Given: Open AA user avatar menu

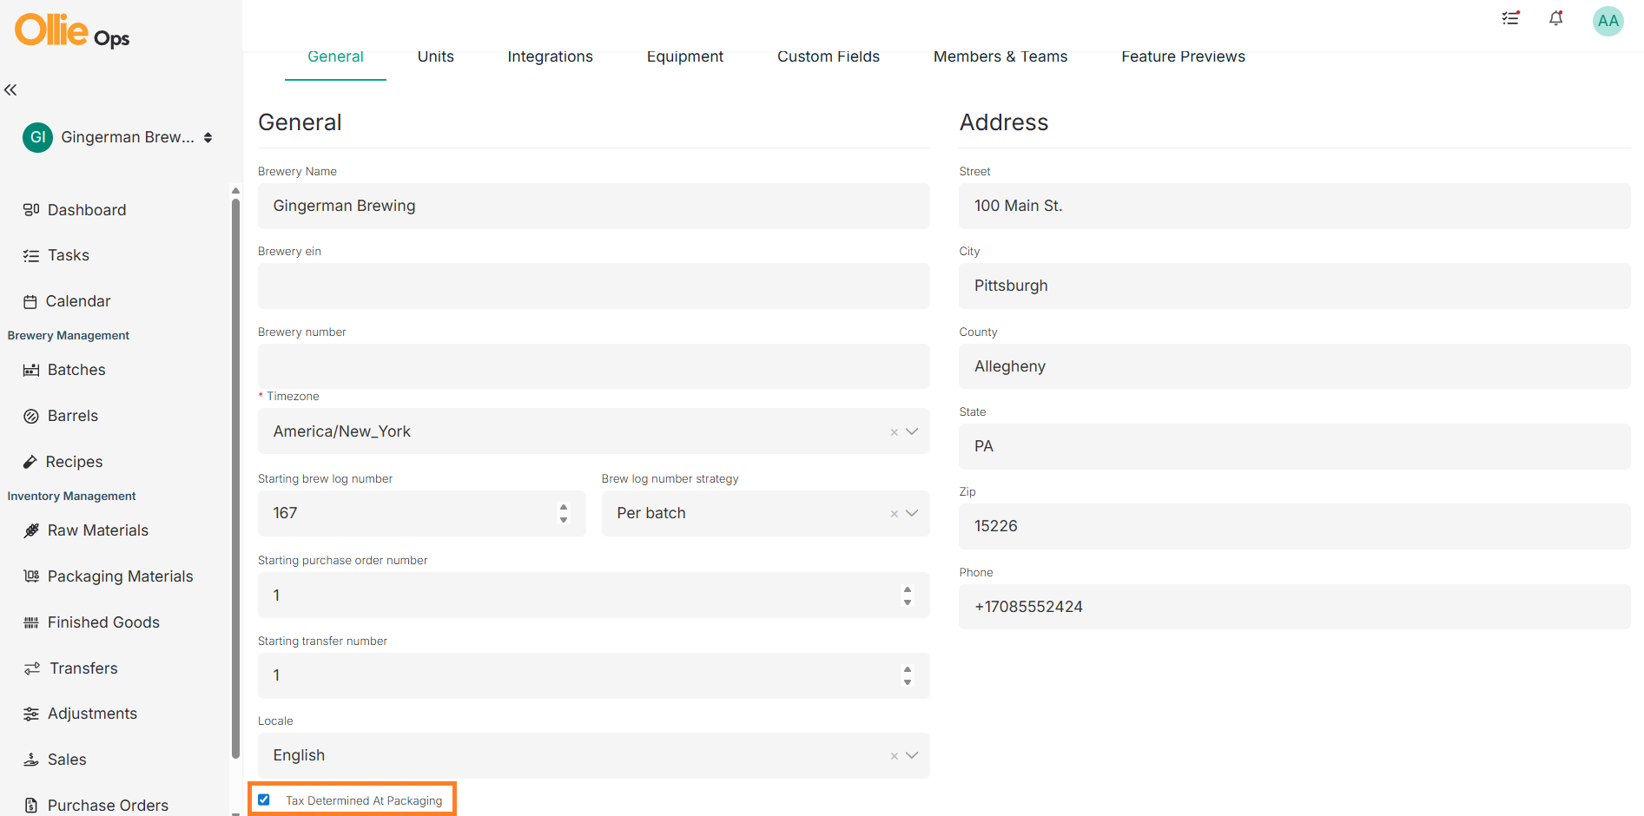Looking at the screenshot, I should tap(1608, 21).
